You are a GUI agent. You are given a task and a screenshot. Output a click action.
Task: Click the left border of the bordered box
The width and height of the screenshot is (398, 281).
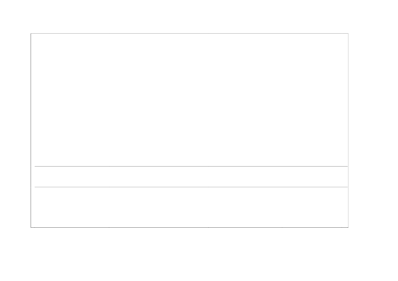point(31,130)
